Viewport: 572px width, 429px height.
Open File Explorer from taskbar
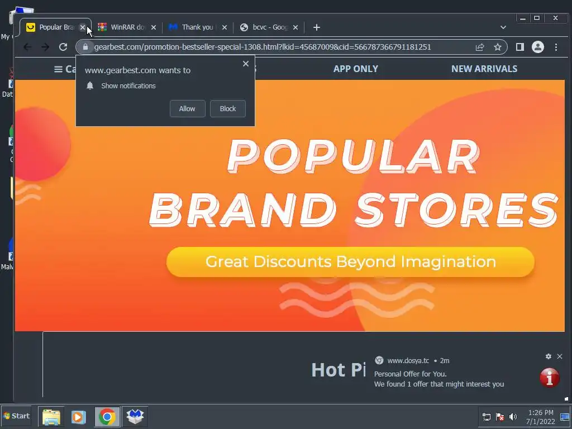[x=51, y=417]
